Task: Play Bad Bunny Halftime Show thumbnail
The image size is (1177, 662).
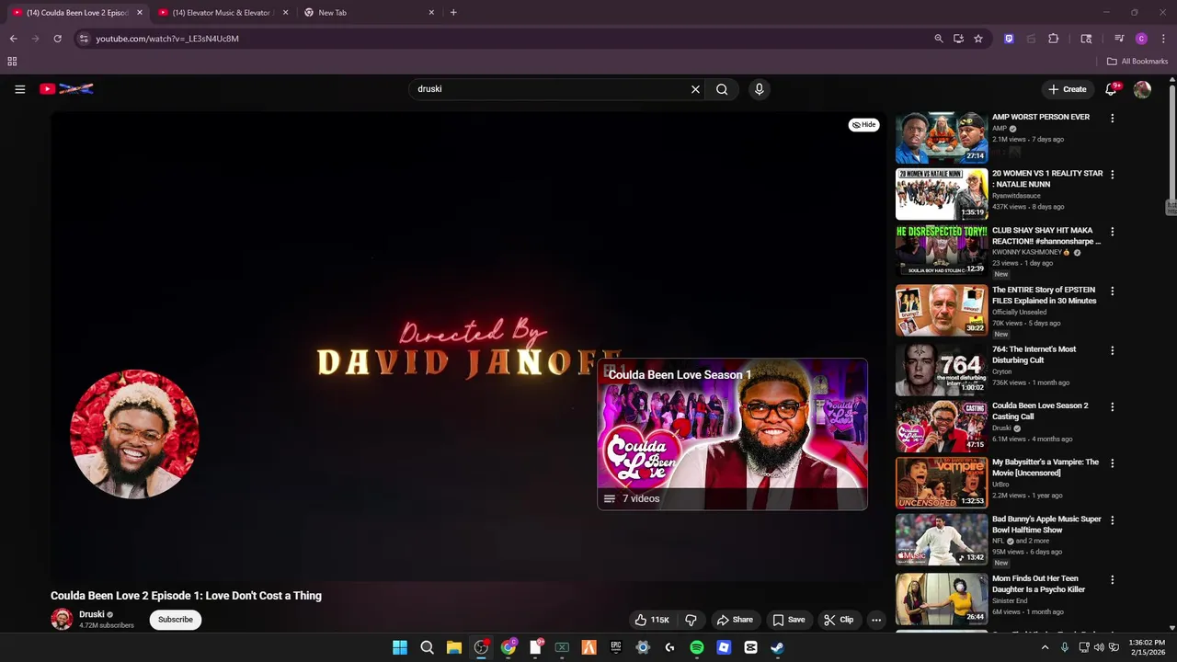Action: (x=942, y=539)
